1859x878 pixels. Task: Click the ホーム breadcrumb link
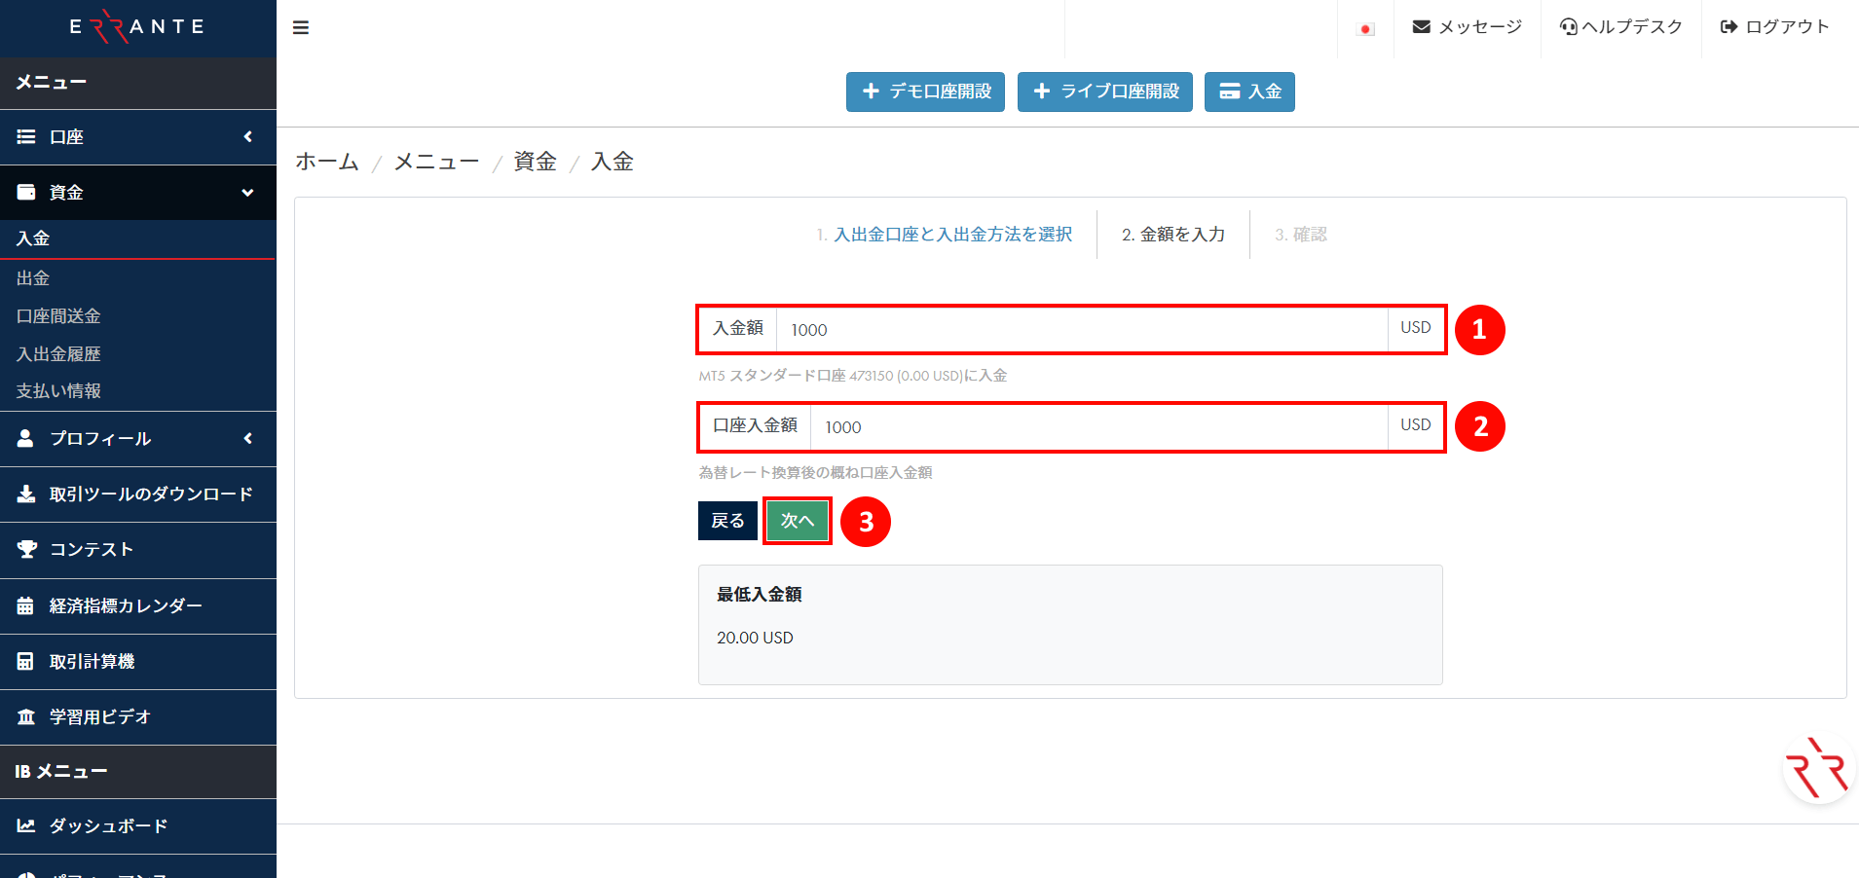[x=327, y=162]
